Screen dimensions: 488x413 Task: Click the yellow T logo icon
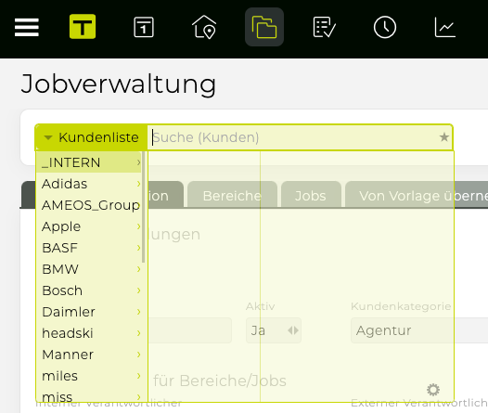point(83,27)
